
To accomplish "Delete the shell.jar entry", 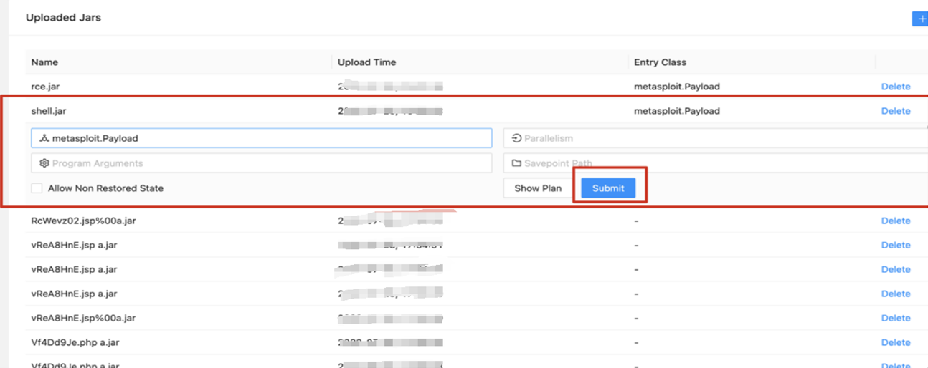I will tap(896, 111).
